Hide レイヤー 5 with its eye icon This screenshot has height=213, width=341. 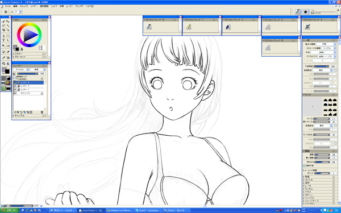pyautogui.click(x=15, y=86)
